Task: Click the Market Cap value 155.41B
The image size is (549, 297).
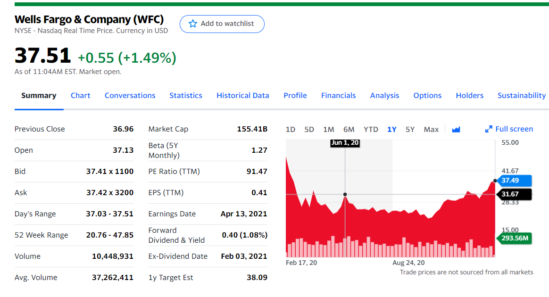Action: click(x=252, y=129)
